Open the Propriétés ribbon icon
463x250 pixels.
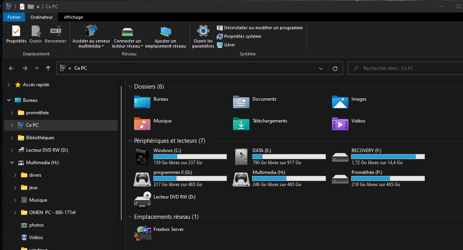coord(16,35)
